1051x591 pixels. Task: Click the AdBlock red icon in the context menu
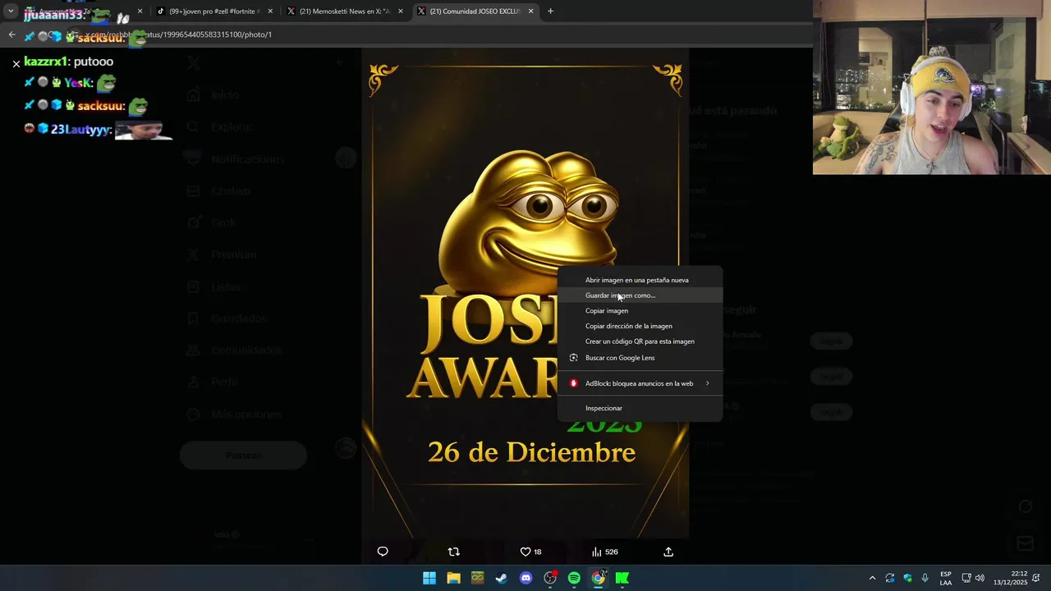574,383
